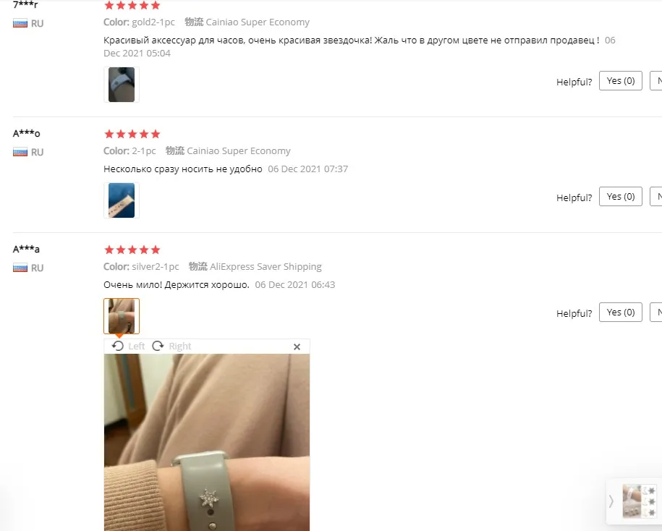Screen dimensions: 662x531
Task: Close the enlarged review photo
Action: pos(297,347)
